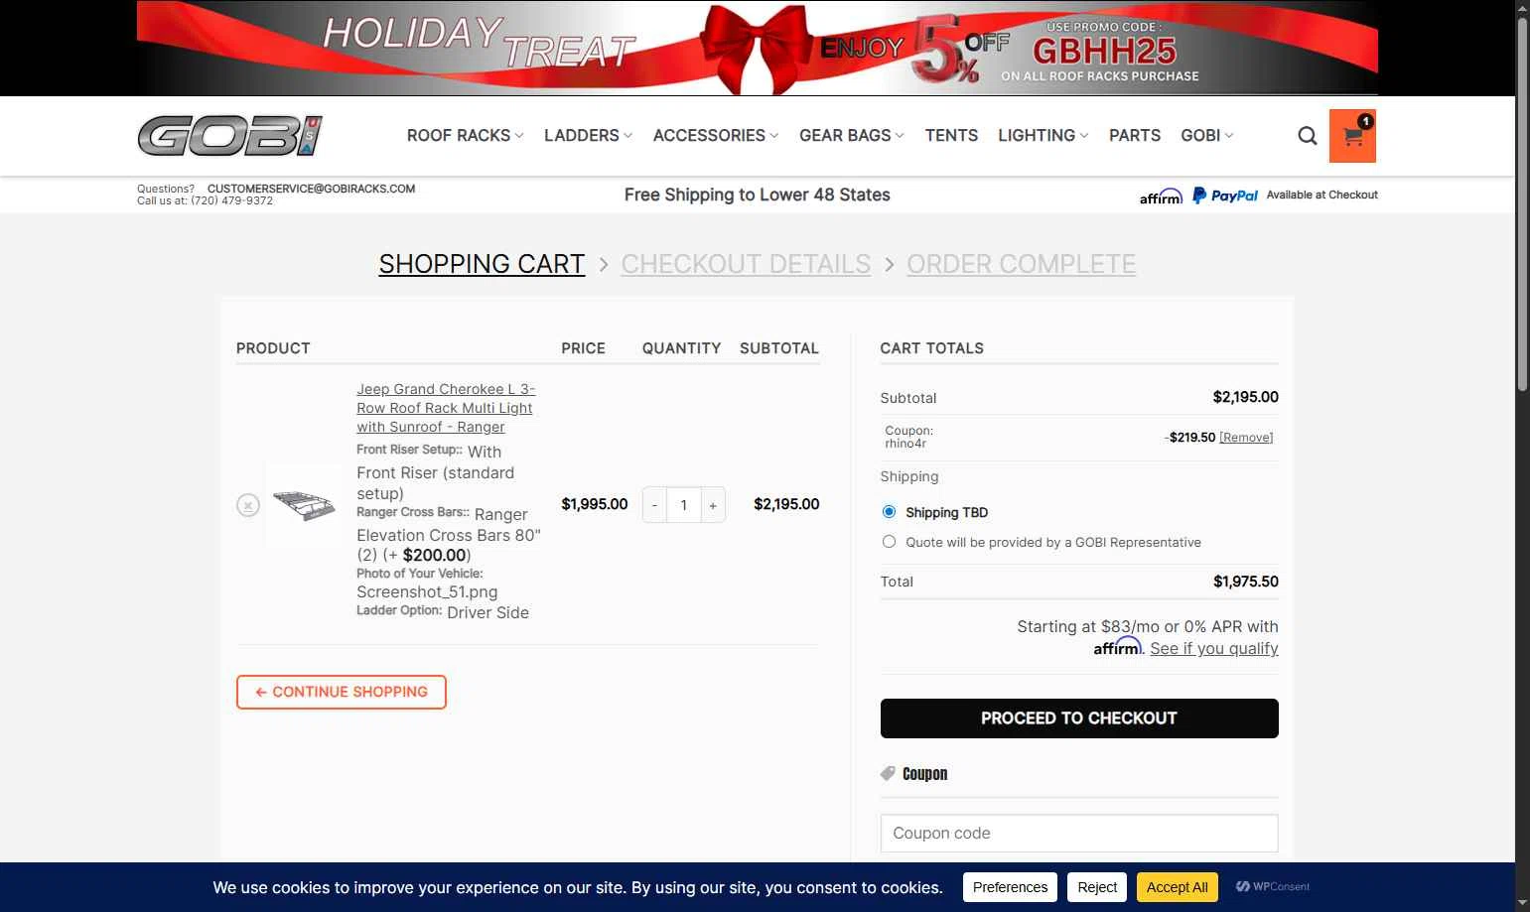Click the Holiday Treat promo banner

758,48
